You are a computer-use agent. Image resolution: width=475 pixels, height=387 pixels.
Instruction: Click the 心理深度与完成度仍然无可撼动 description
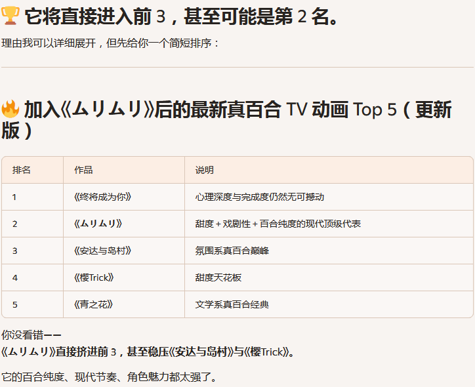tap(259, 197)
